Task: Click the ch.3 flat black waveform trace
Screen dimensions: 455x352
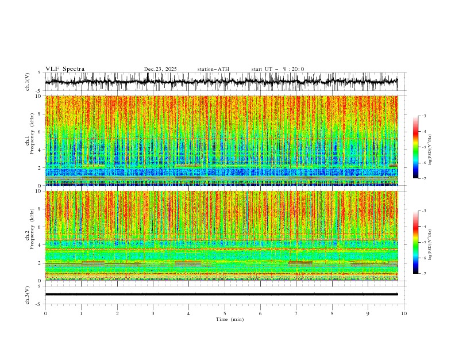Action: 221,294
